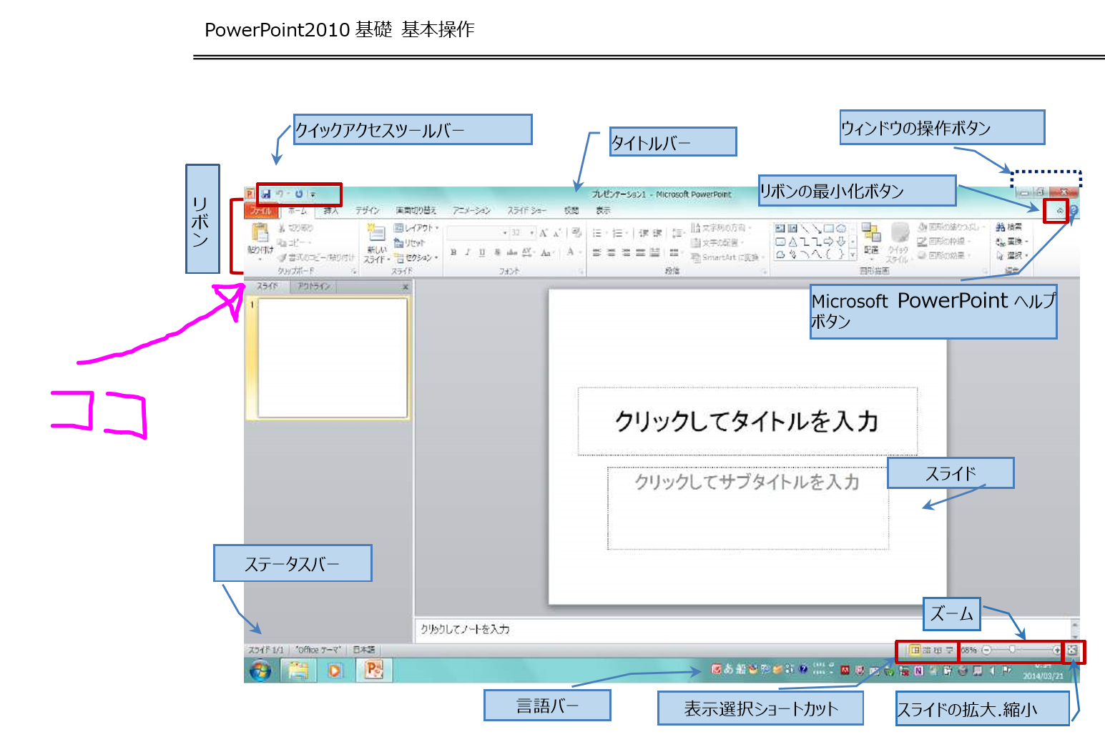1105x737 pixels.
Task: Click the character spacing (AV) icon
Action: tap(528, 252)
